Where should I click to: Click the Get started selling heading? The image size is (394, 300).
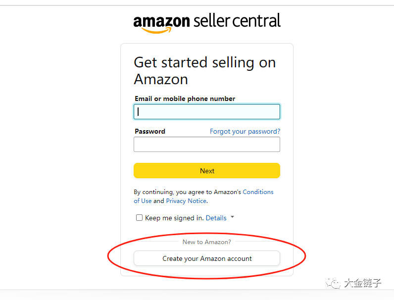(x=204, y=71)
